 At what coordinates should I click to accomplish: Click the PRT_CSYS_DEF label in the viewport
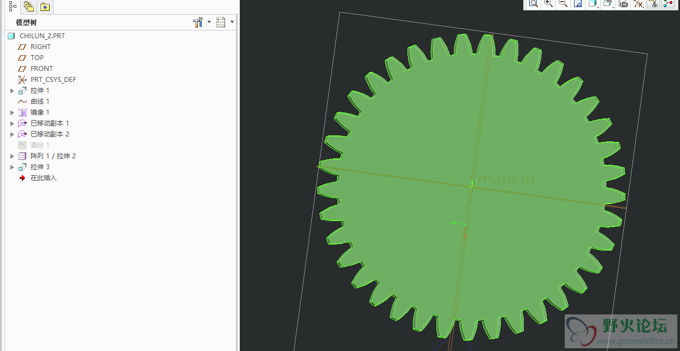coord(507,180)
